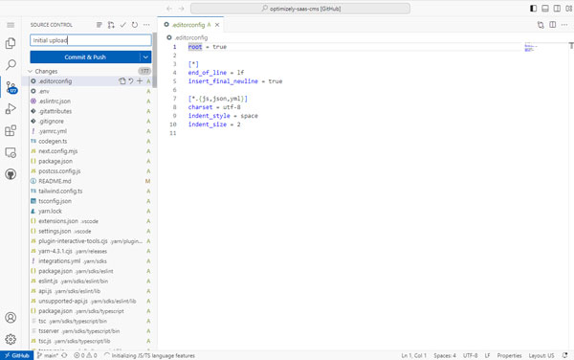
Task: Select README.md modified file
Action: (x=90, y=181)
